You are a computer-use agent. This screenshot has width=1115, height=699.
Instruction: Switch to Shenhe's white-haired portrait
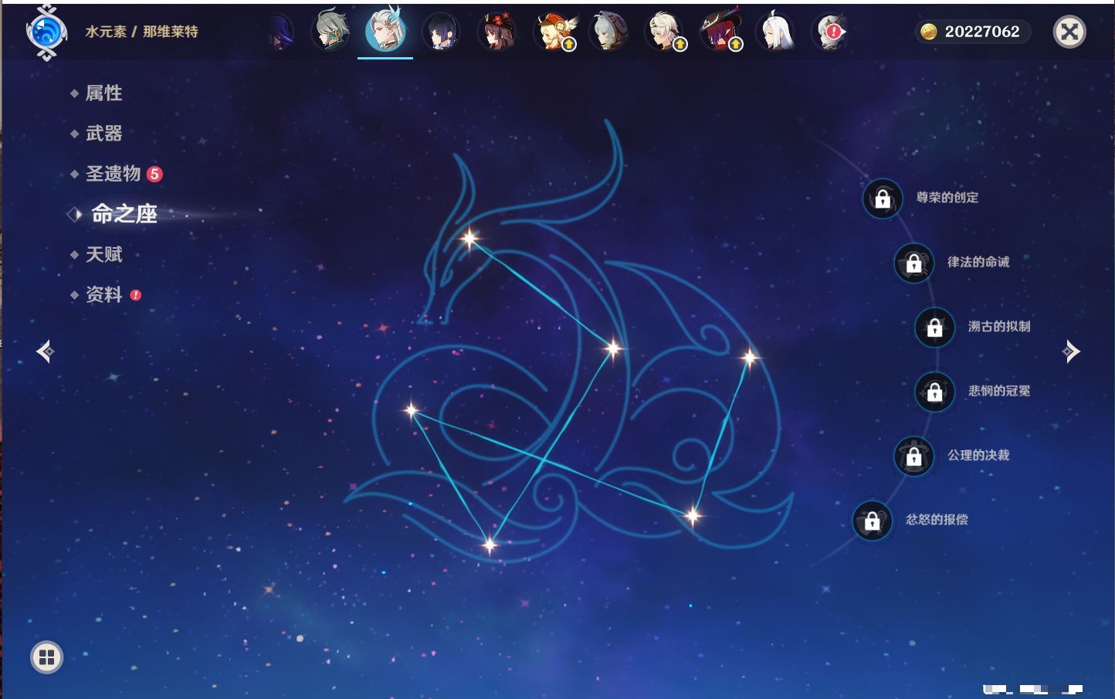[776, 32]
